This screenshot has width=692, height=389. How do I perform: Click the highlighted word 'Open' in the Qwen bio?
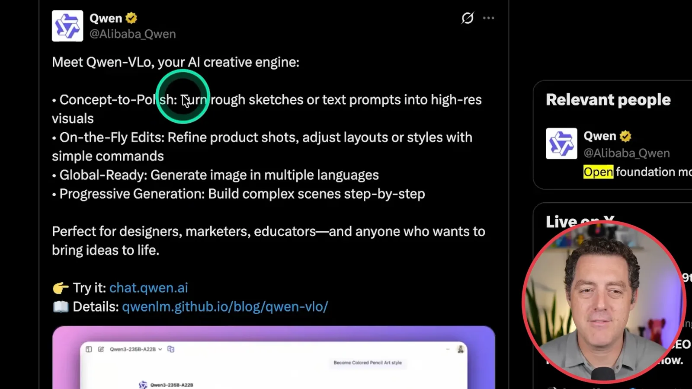pyautogui.click(x=598, y=172)
